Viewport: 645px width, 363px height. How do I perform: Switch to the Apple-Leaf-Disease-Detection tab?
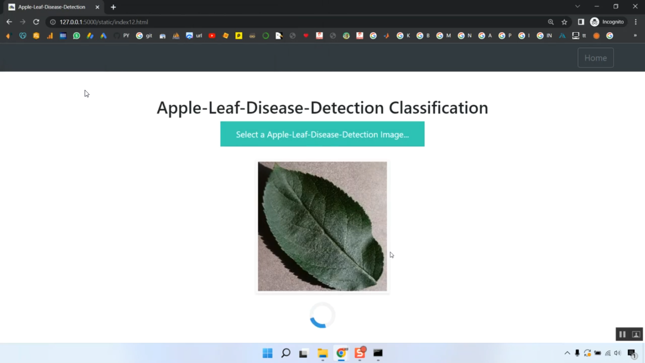coord(52,7)
